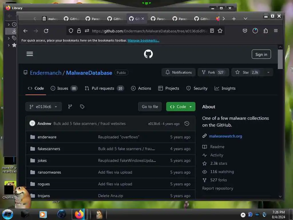Open Firefox from the taskbar
The width and height of the screenshot is (293, 220).
tap(79, 214)
